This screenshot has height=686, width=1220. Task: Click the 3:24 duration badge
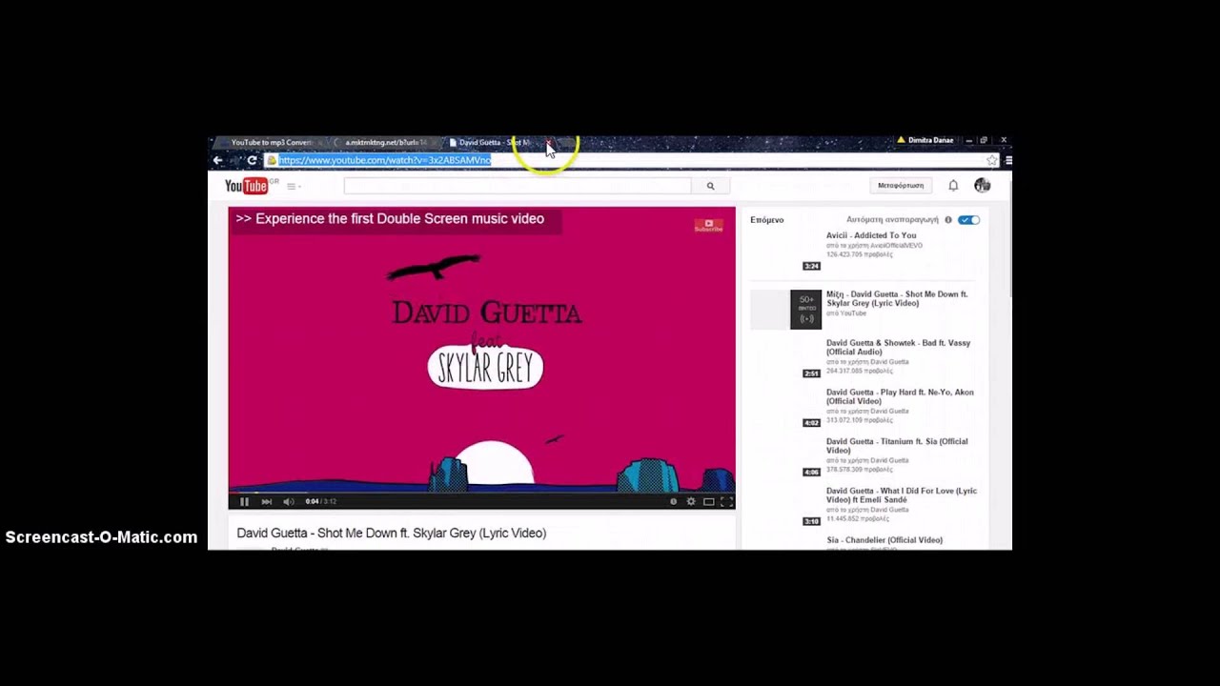[811, 266]
